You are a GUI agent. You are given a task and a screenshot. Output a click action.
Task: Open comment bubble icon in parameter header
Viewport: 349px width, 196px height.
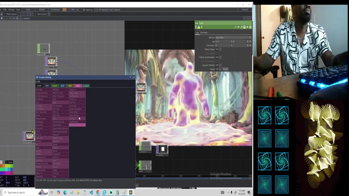[238, 27]
